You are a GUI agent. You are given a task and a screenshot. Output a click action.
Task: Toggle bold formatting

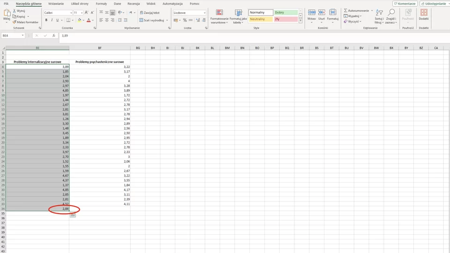[x=46, y=20]
